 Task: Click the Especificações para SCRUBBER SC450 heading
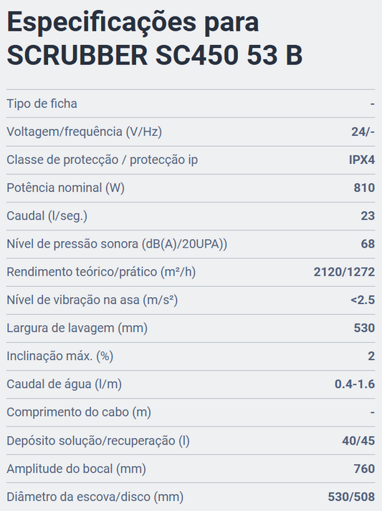155,39
